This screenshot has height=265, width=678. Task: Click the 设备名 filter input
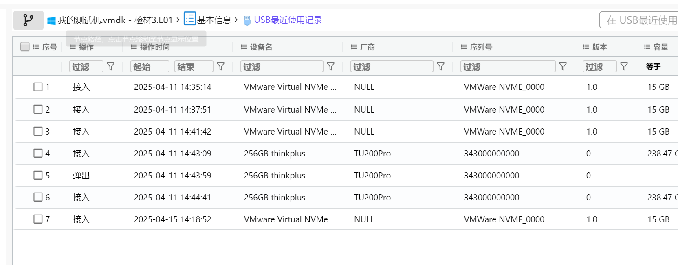click(x=282, y=66)
